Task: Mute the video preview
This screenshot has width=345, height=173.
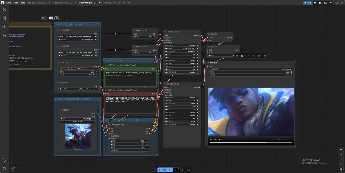Action: (x=279, y=139)
